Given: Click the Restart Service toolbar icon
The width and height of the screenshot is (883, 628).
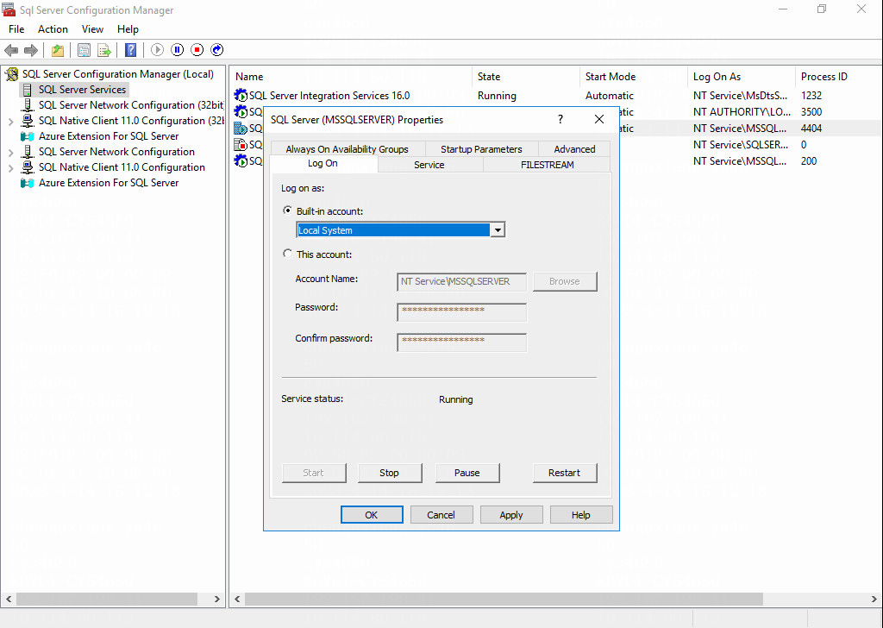Looking at the screenshot, I should point(216,50).
